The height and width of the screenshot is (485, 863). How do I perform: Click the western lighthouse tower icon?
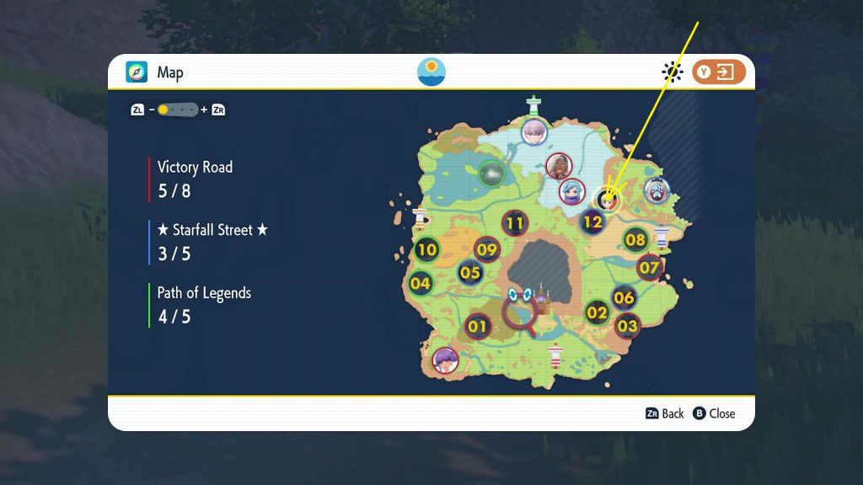point(421,218)
